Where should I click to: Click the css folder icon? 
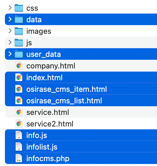pos(19,8)
